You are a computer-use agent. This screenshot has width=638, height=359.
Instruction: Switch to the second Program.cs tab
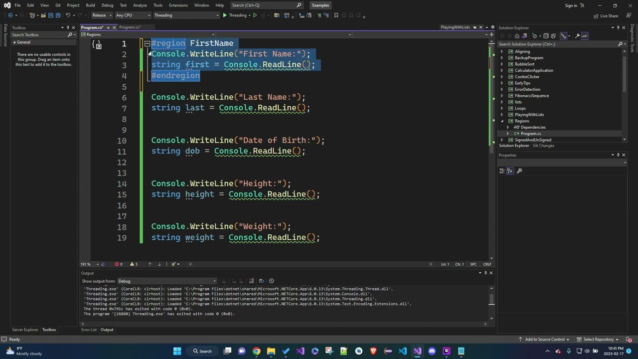click(x=130, y=27)
